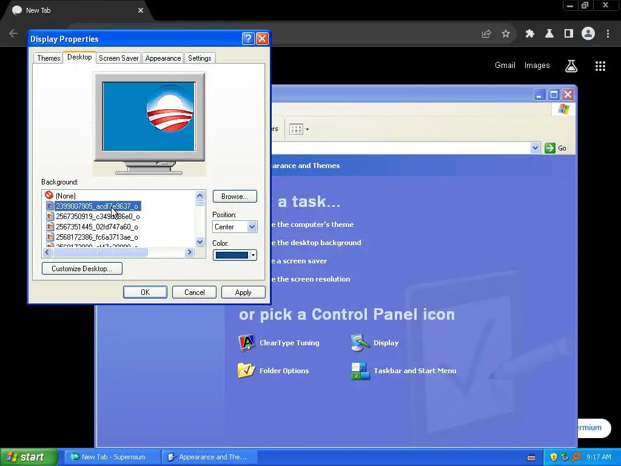621x466 pixels.
Task: Click Customize Desktop... button
Action: [82, 269]
